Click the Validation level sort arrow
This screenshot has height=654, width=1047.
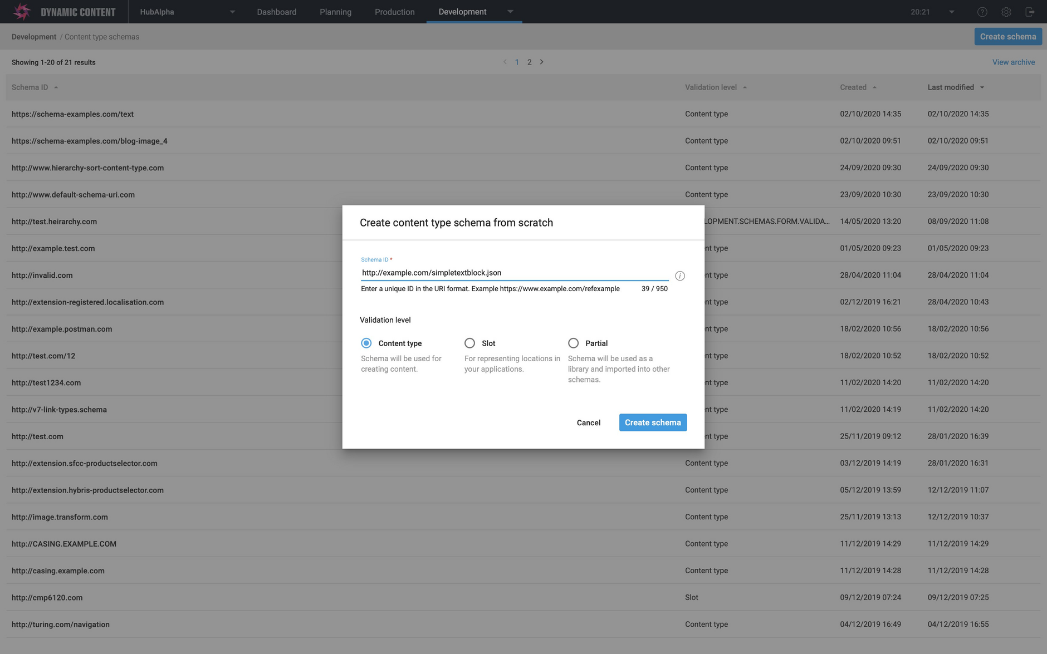click(745, 87)
